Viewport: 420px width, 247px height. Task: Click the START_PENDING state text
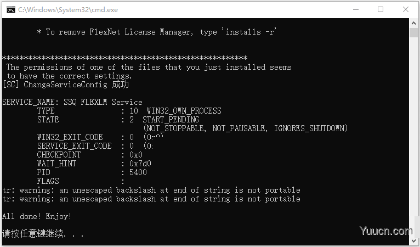point(171,120)
